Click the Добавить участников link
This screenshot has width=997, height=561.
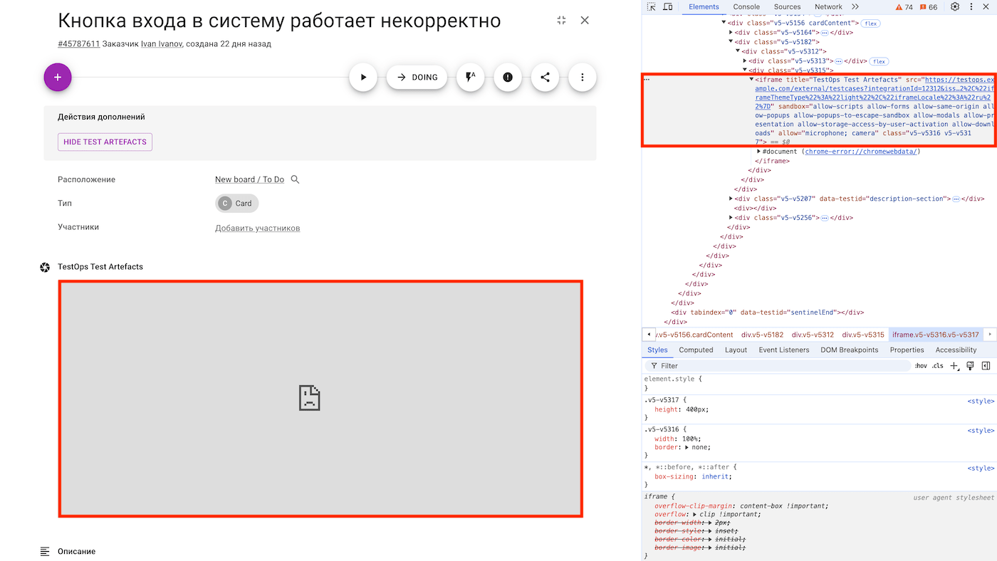tap(257, 229)
